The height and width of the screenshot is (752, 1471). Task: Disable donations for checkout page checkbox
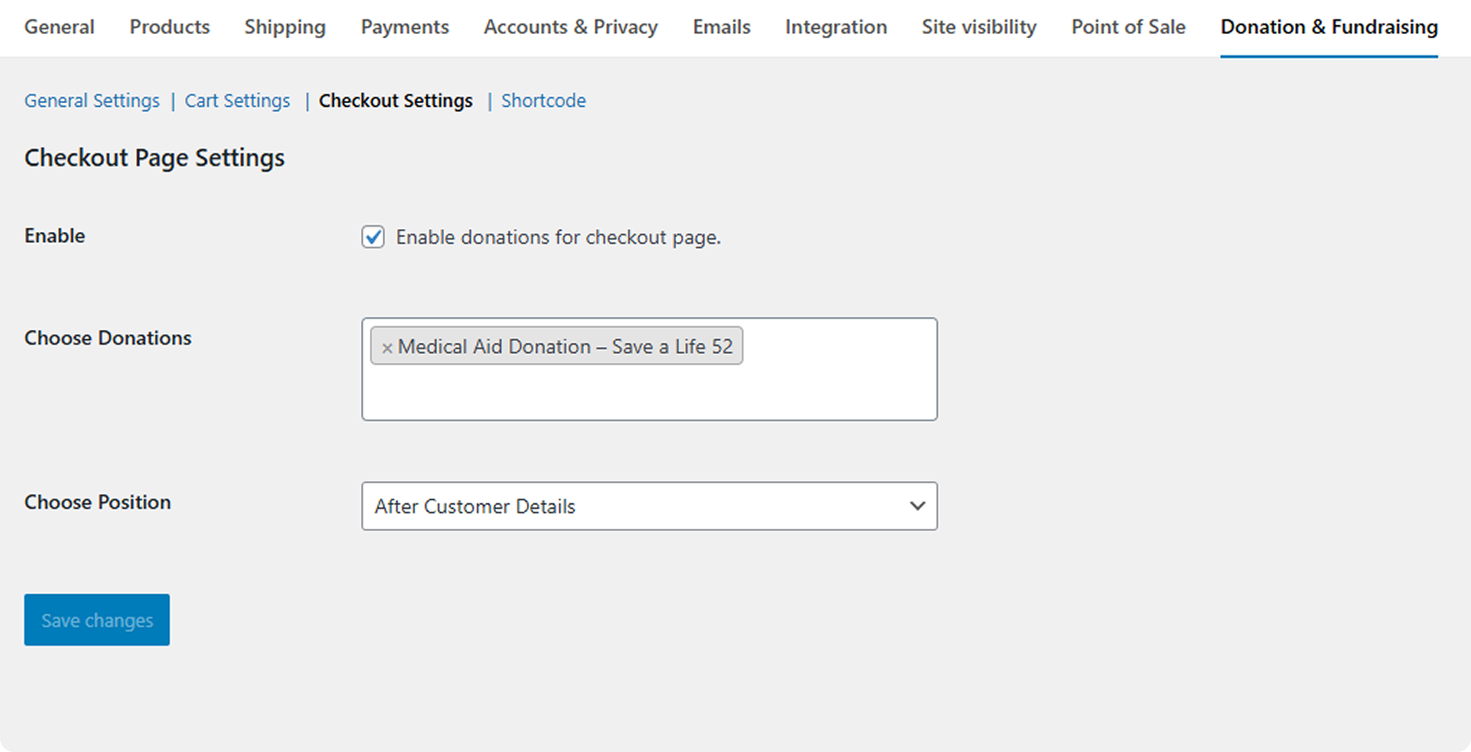373,237
